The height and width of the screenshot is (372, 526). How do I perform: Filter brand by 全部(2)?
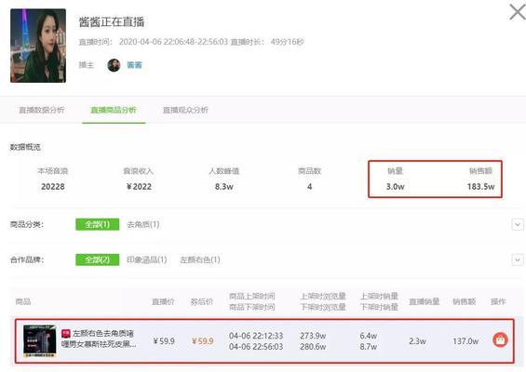(97, 259)
